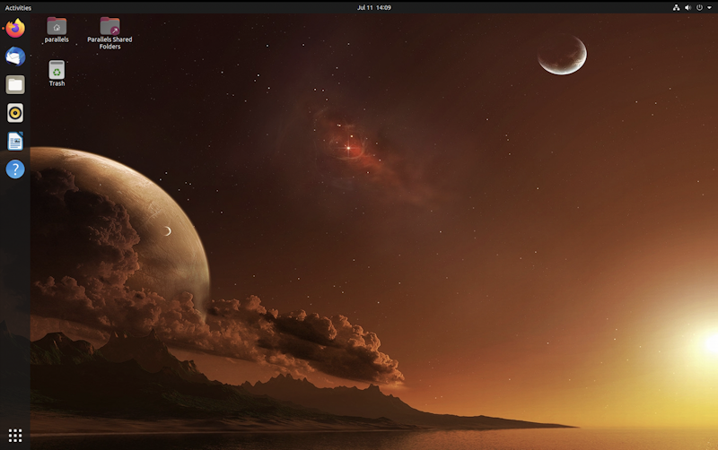Launch Thunderbird mail from the dock

point(15,56)
